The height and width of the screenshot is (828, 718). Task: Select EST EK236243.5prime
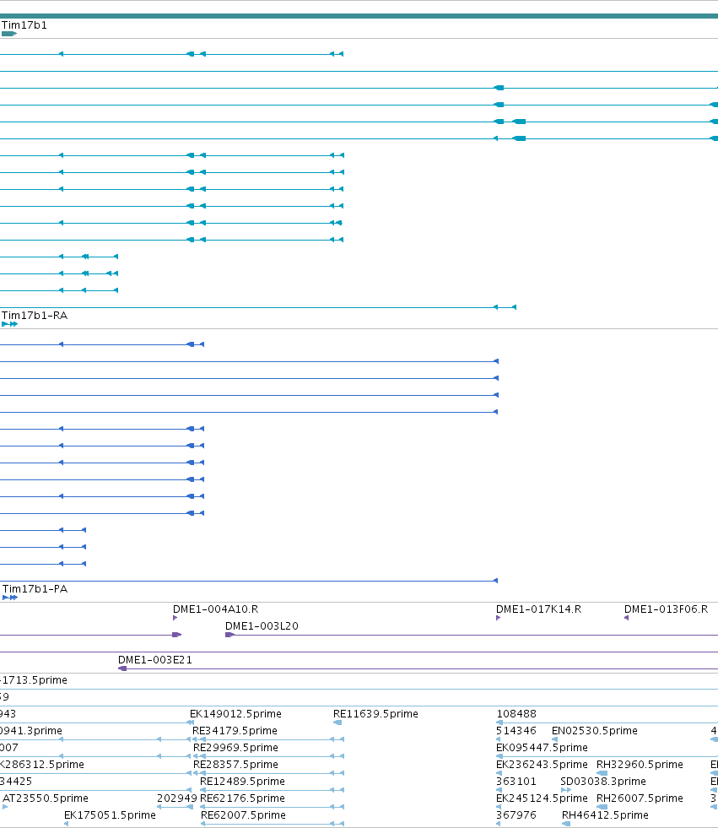(542, 765)
